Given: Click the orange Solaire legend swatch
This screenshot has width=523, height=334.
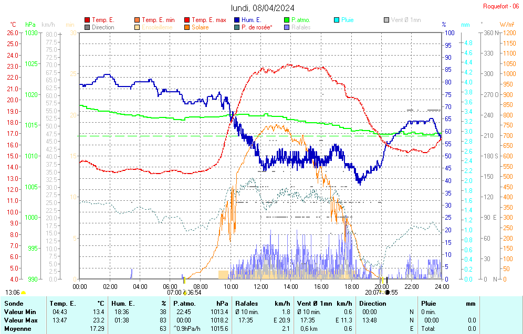Looking at the screenshot, I should [187, 27].
